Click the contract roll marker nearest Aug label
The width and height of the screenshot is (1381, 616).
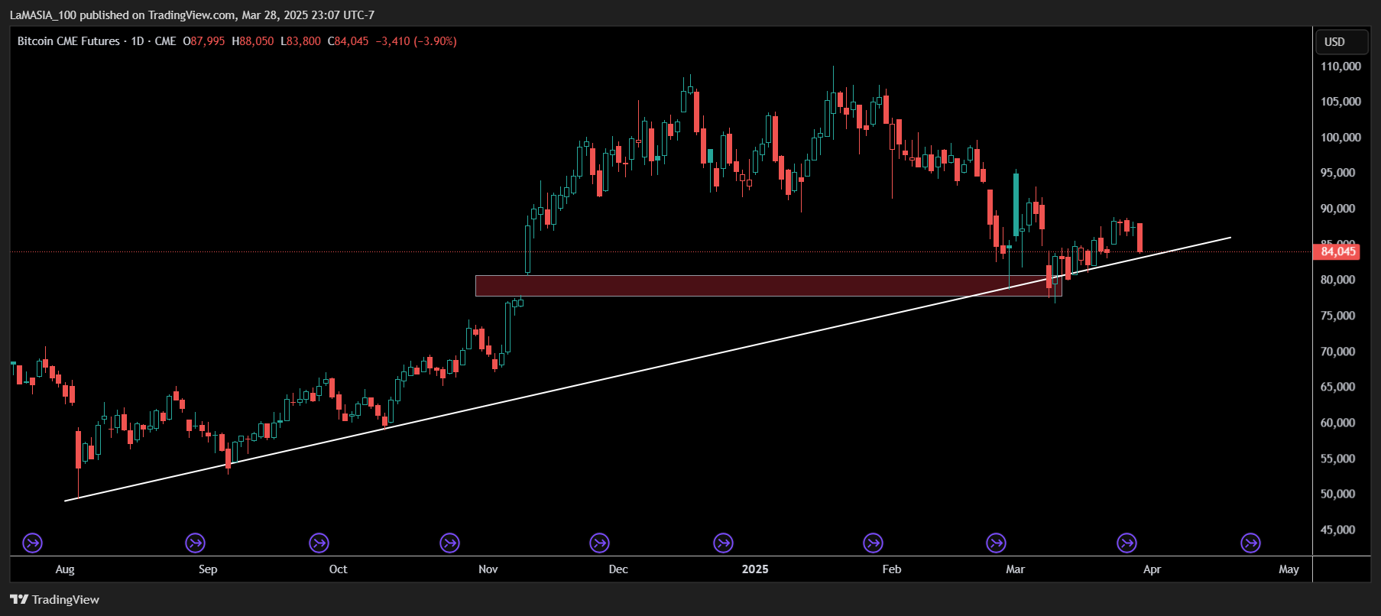pyautogui.click(x=32, y=543)
